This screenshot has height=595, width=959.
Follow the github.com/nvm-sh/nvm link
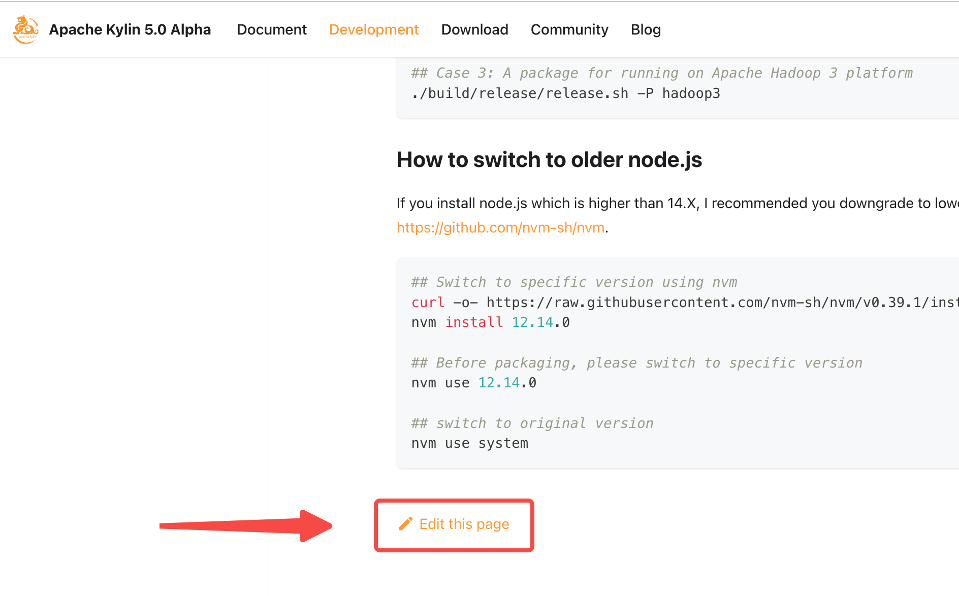pos(500,227)
